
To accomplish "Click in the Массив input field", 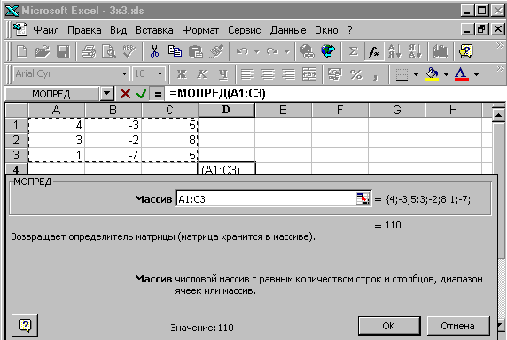I will click(266, 199).
